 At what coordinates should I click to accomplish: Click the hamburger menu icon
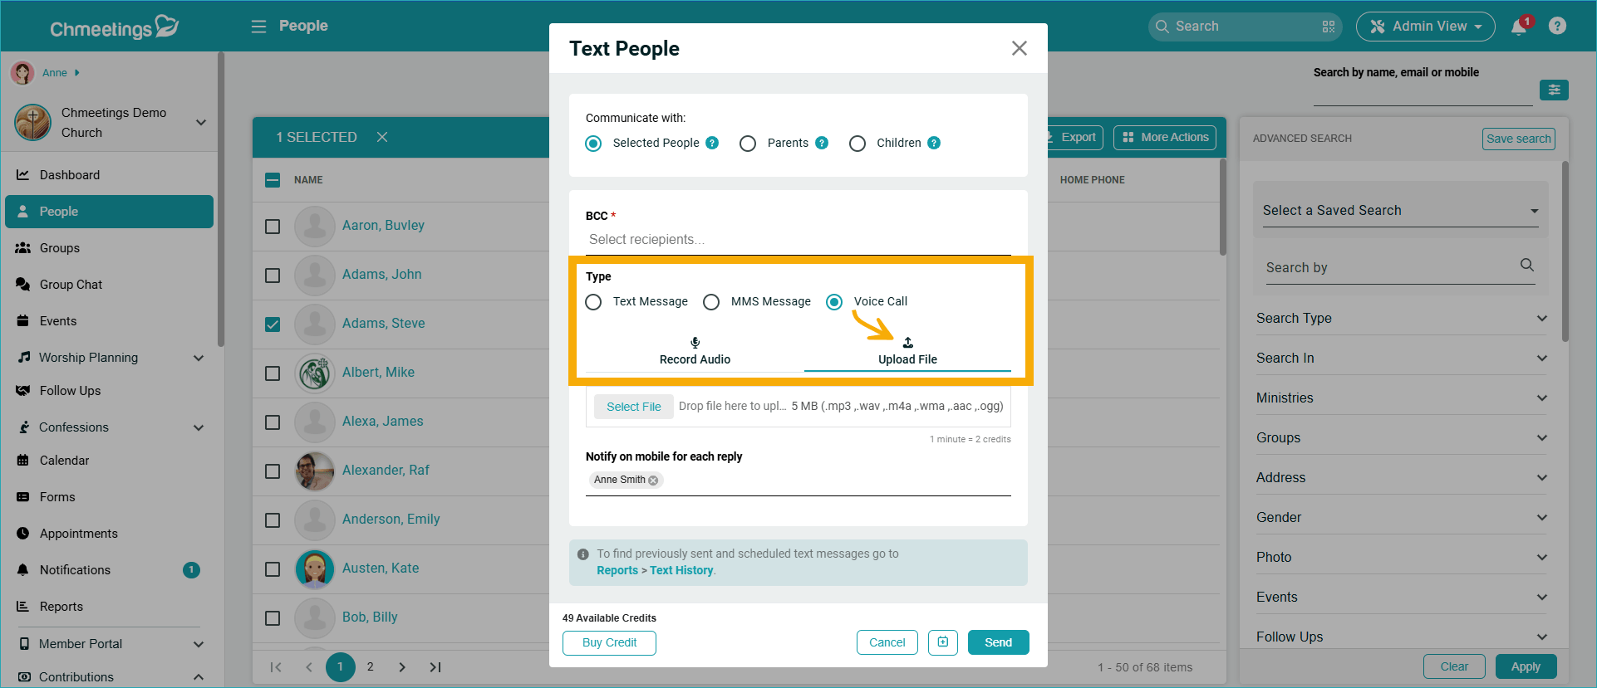pos(258,27)
